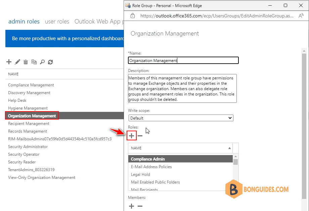Screen dimensions: 309x211
Task: Add a member with the plus icon
Action: pyautogui.click(x=132, y=206)
